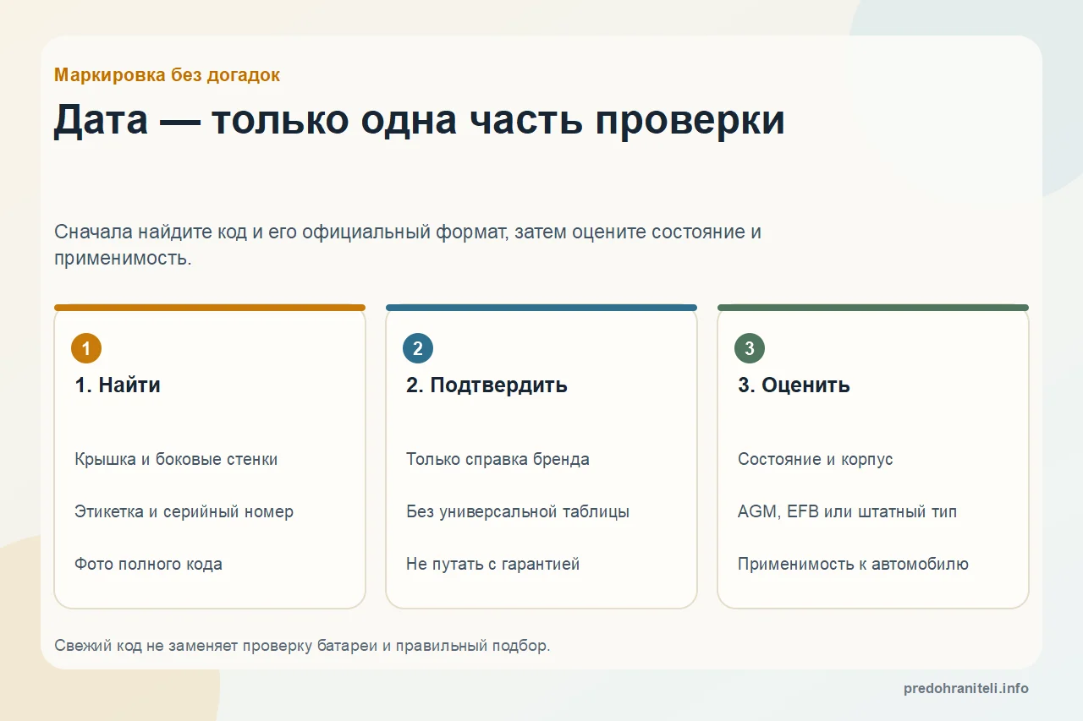Select the heading '2. Подтвердить'
The height and width of the screenshot is (721, 1083).
(487, 385)
